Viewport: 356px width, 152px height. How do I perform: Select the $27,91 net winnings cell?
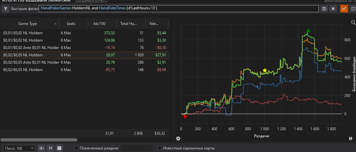pyautogui.click(x=161, y=55)
